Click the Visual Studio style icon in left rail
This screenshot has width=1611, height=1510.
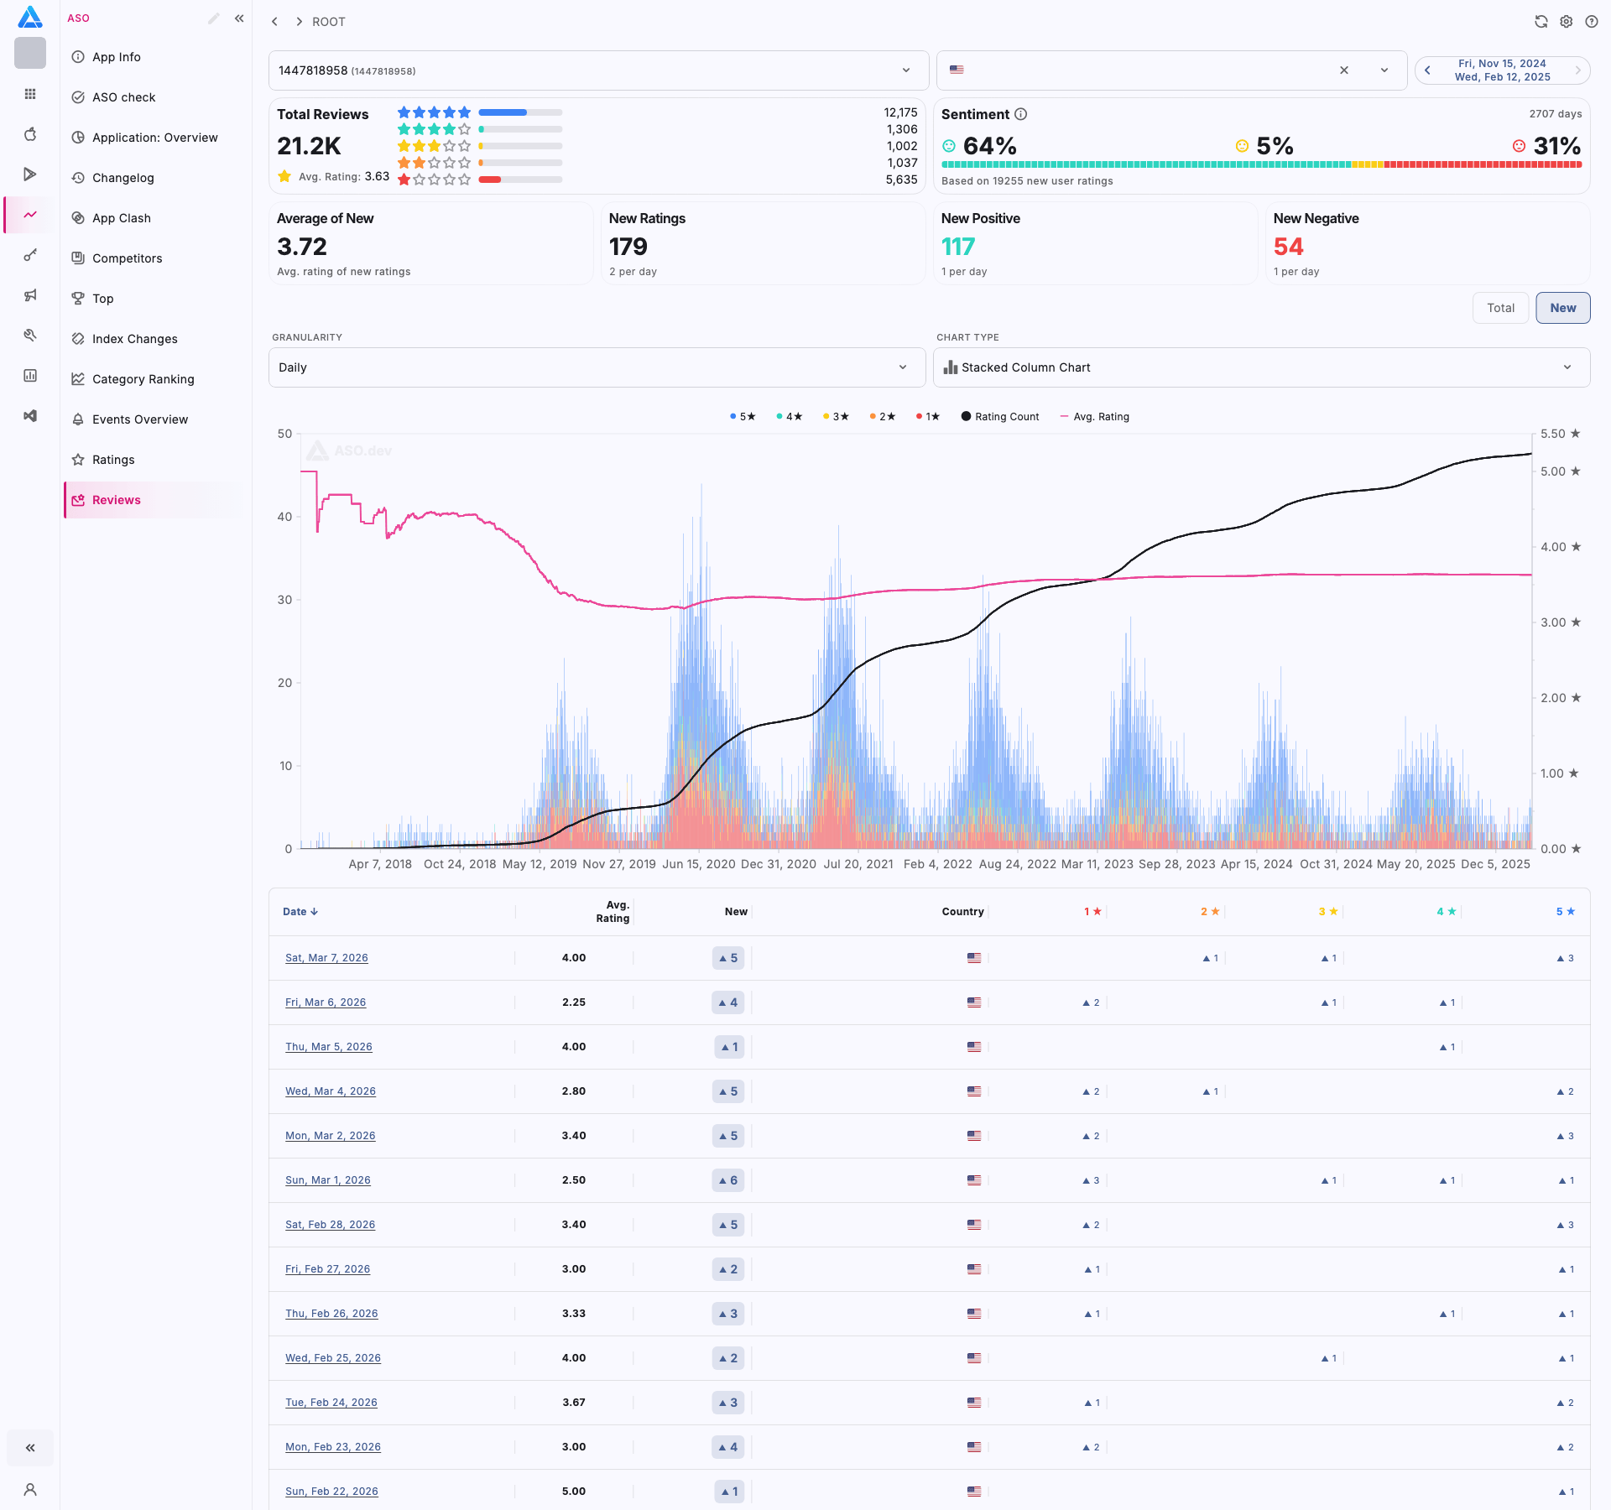(x=30, y=416)
